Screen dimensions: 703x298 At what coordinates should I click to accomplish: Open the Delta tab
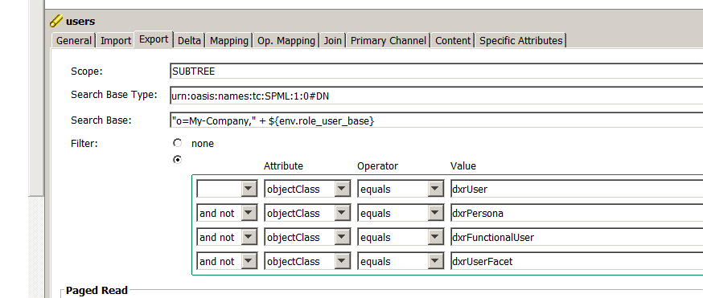pos(189,41)
